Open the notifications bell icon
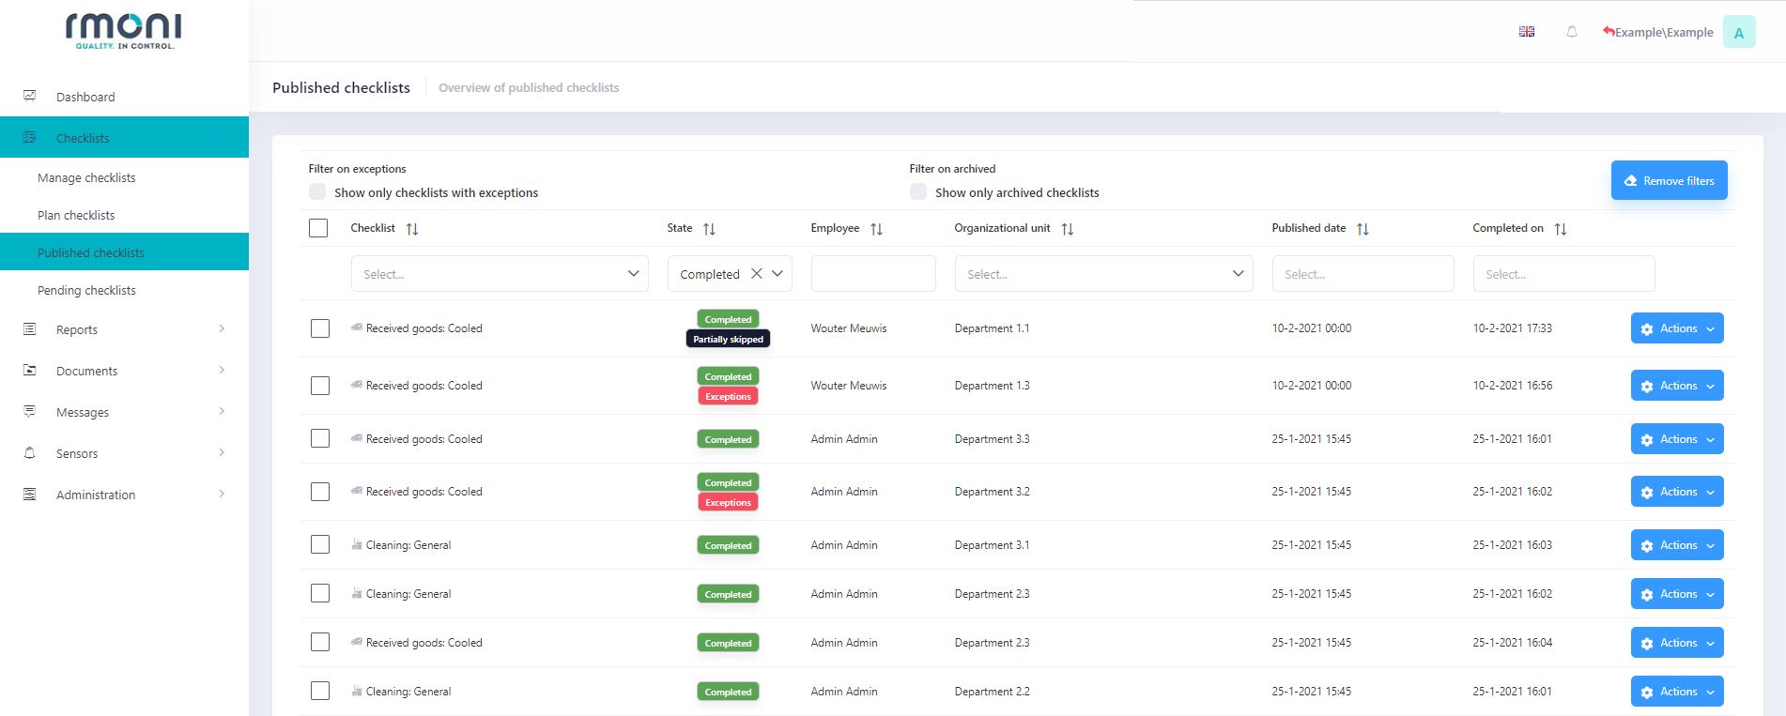Screen dimensions: 1786x716 pyautogui.click(x=1572, y=32)
